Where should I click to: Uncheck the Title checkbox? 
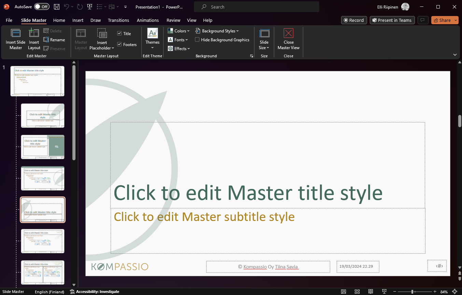(119, 33)
